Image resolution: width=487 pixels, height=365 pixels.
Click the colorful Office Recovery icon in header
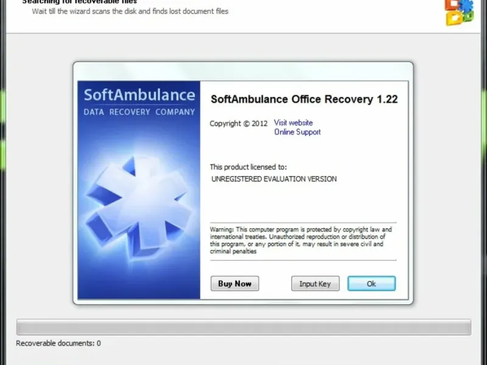[459, 12]
